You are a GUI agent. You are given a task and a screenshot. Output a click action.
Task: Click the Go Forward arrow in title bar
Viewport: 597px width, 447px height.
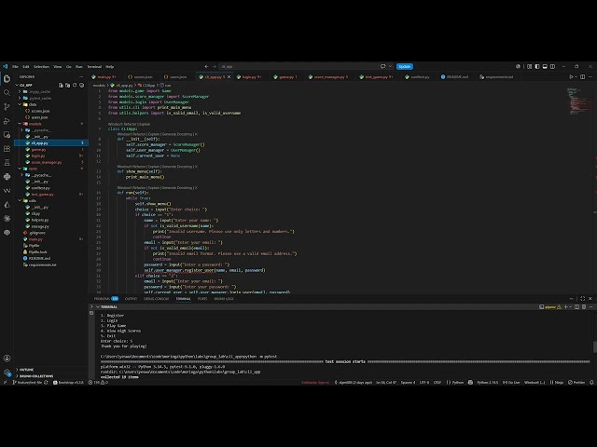(x=215, y=66)
